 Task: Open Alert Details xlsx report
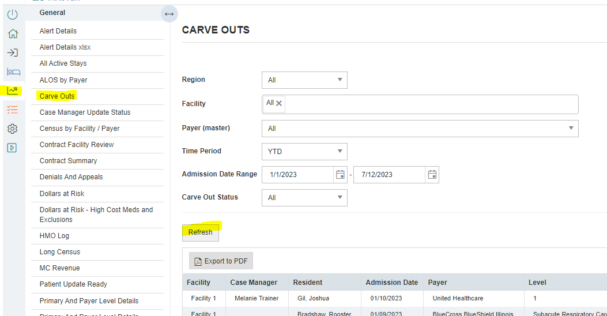[x=65, y=47]
